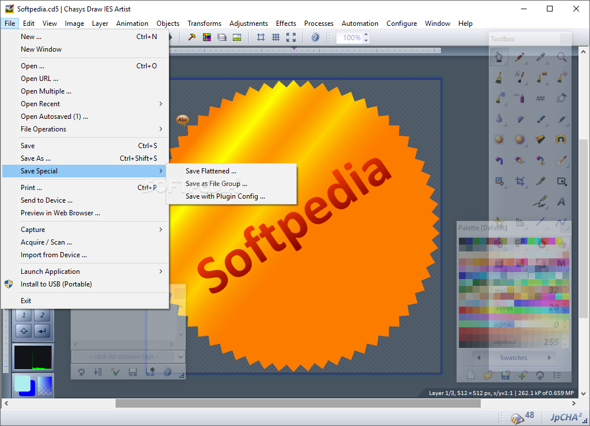
Task: Open the Transforms menu
Action: pyautogui.click(x=204, y=24)
